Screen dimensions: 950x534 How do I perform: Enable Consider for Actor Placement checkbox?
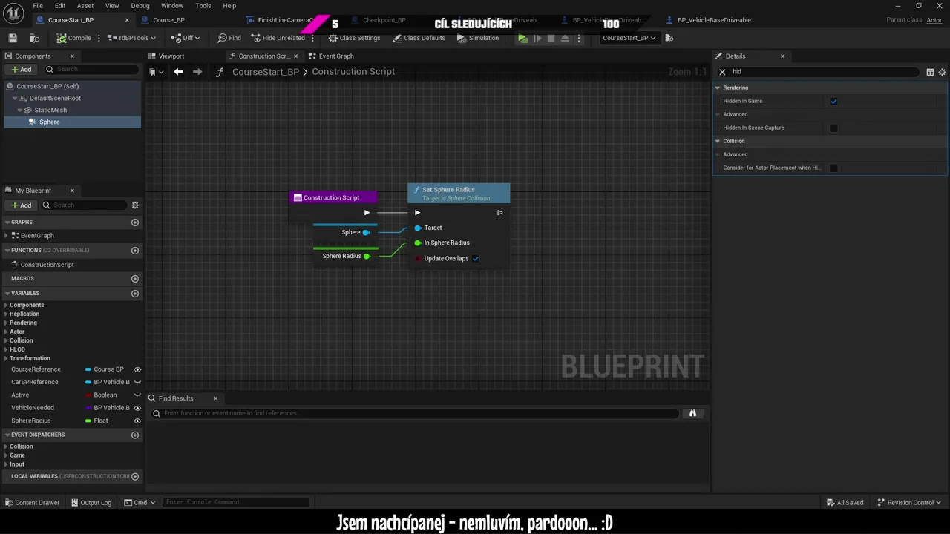click(833, 168)
